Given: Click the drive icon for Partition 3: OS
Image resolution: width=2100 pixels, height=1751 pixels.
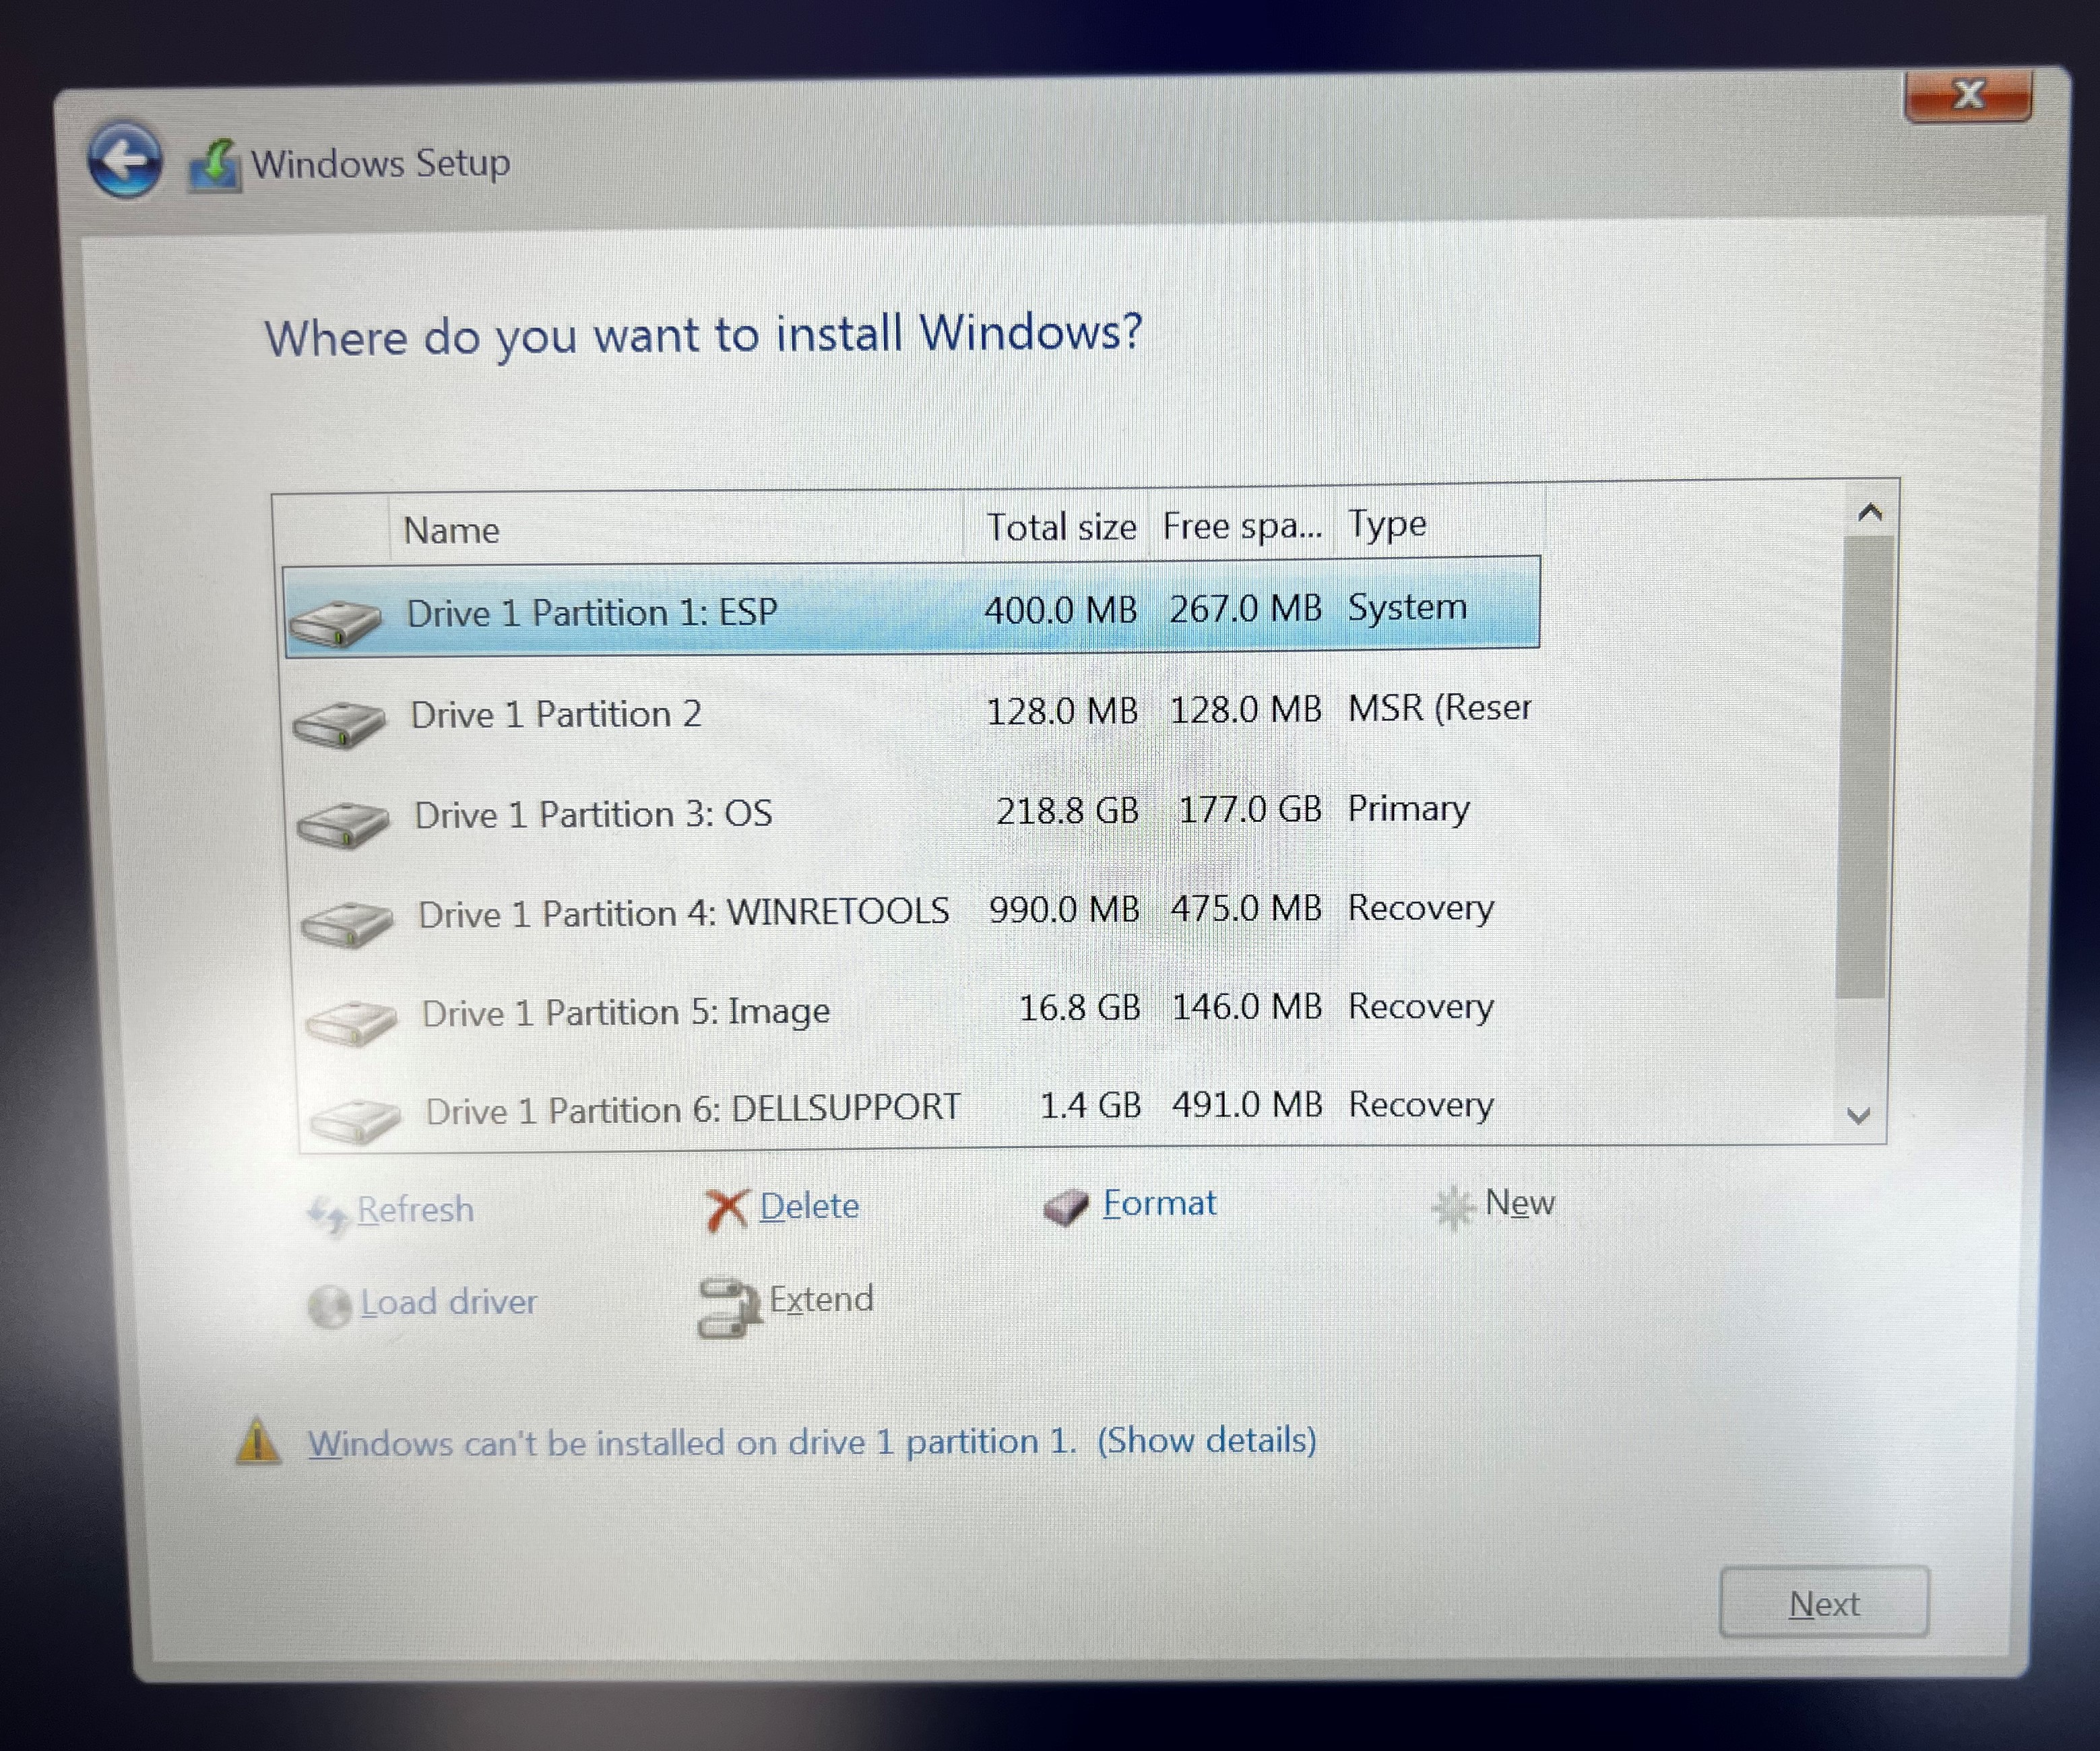Looking at the screenshot, I should pyautogui.click(x=343, y=824).
